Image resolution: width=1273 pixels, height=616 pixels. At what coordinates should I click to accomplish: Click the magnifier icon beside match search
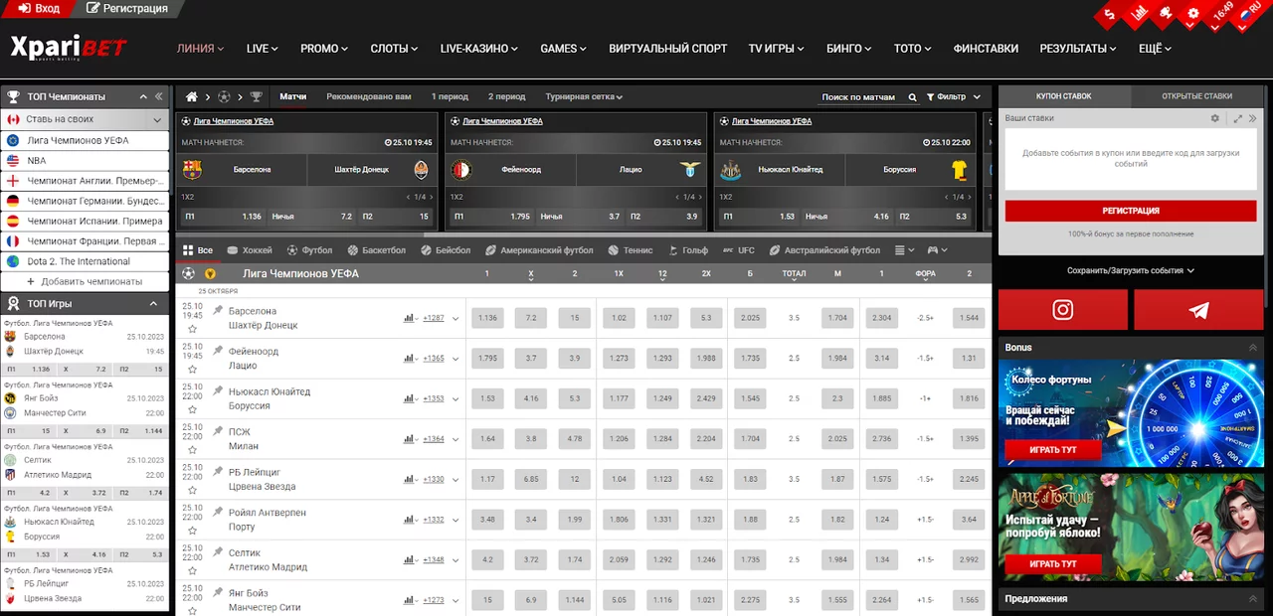point(913,97)
